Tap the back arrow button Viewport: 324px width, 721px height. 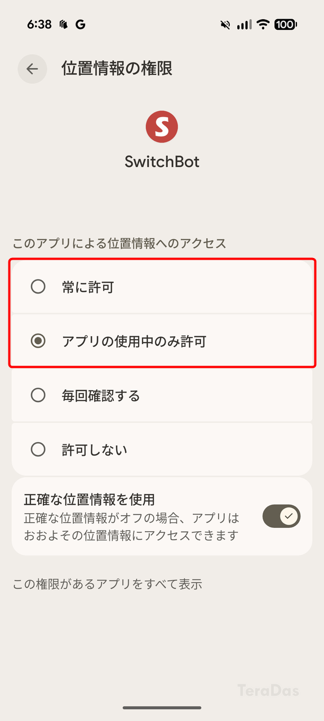pyautogui.click(x=32, y=69)
